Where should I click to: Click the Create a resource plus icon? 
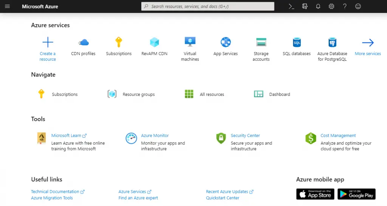[48, 42]
